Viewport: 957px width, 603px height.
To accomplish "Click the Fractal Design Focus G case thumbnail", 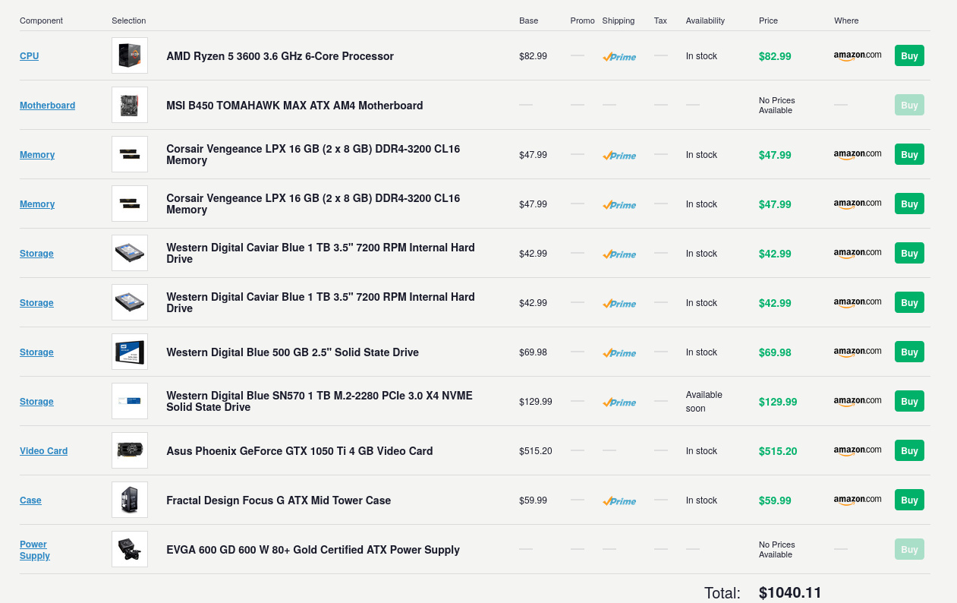I will tap(130, 500).
